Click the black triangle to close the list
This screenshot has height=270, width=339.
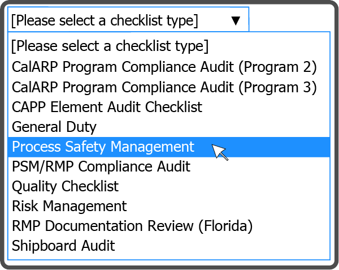pyautogui.click(x=236, y=21)
